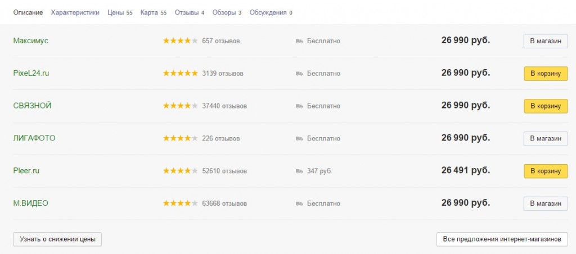Viewport: 576px width, 254px height.
Task: Click Узнать о снижении цены button
Action: point(57,239)
